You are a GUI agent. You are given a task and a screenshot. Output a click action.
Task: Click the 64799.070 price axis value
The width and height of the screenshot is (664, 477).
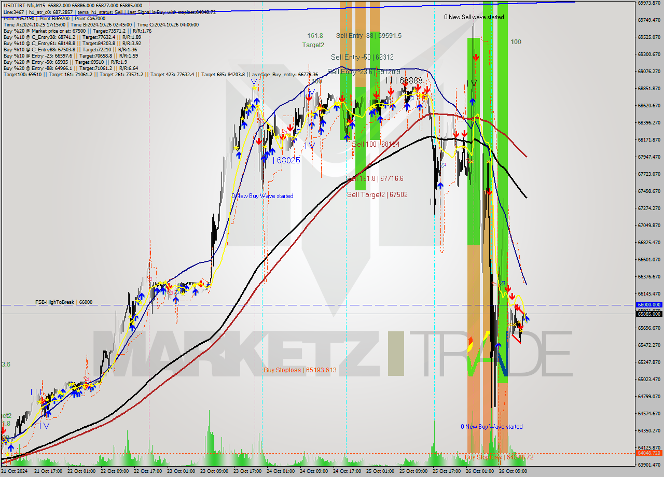click(x=649, y=397)
